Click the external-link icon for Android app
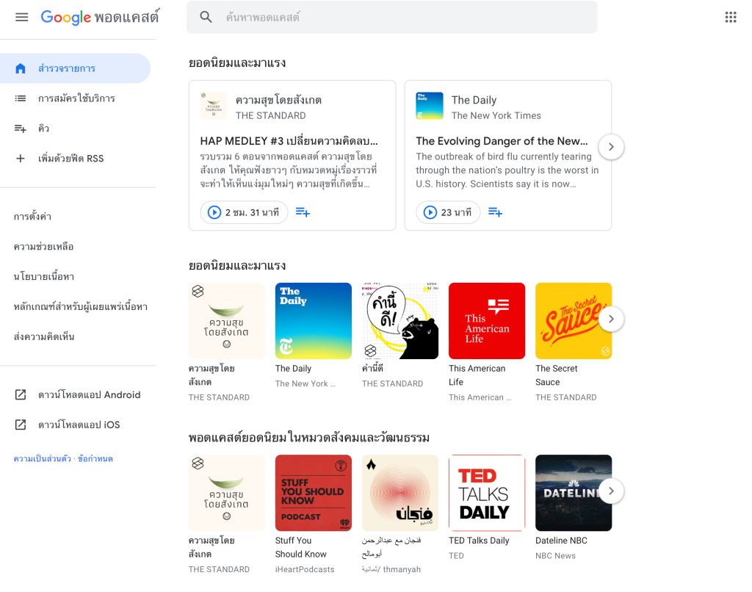Viewport: 752px width, 592px height. (x=21, y=395)
